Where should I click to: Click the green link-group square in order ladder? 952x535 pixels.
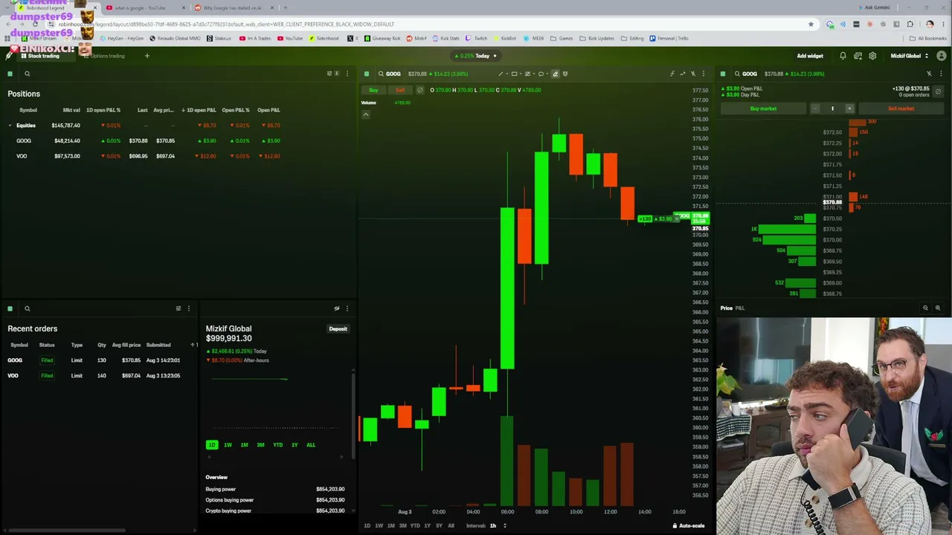(723, 74)
